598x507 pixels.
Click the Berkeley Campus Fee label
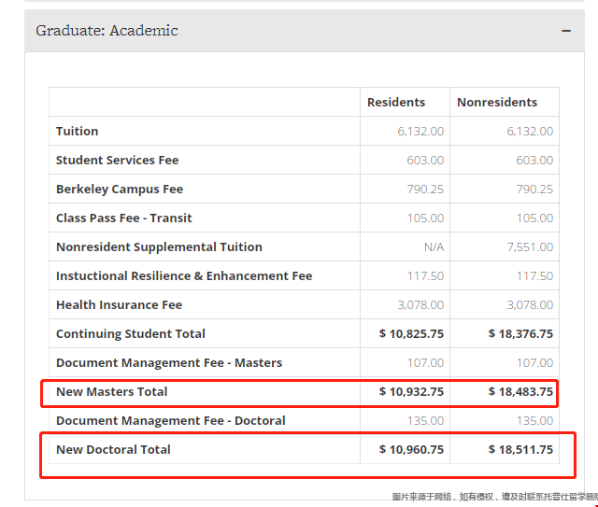(x=120, y=190)
